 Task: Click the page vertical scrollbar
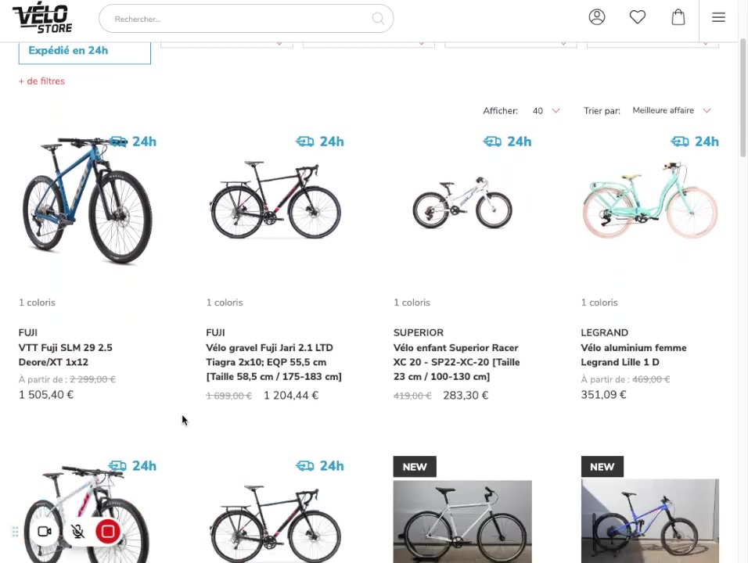[743, 102]
